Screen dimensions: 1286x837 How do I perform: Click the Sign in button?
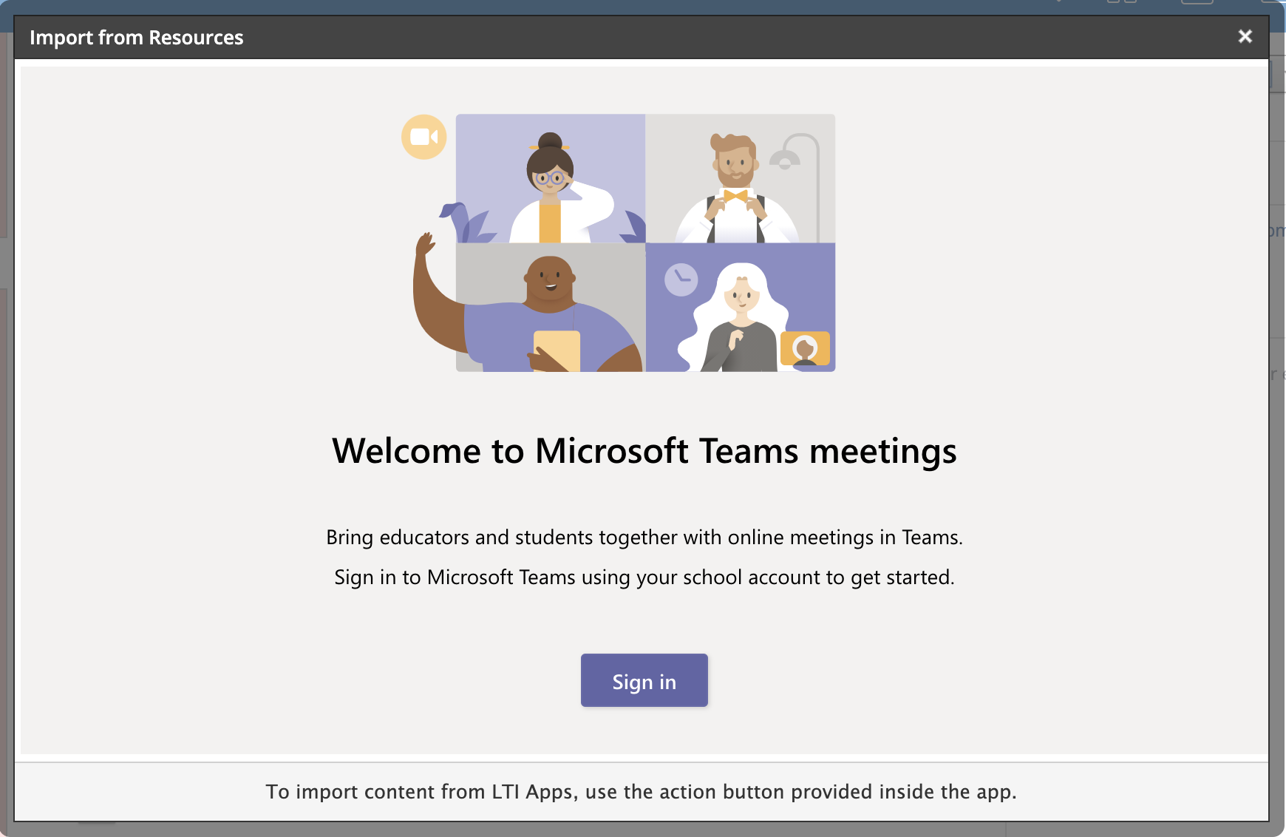point(644,681)
